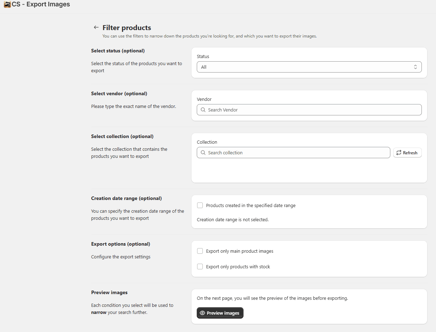Click the up-down chevron in Status select

coord(415,67)
